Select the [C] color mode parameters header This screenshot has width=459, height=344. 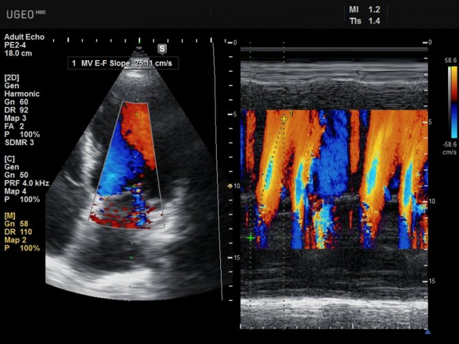click(11, 157)
